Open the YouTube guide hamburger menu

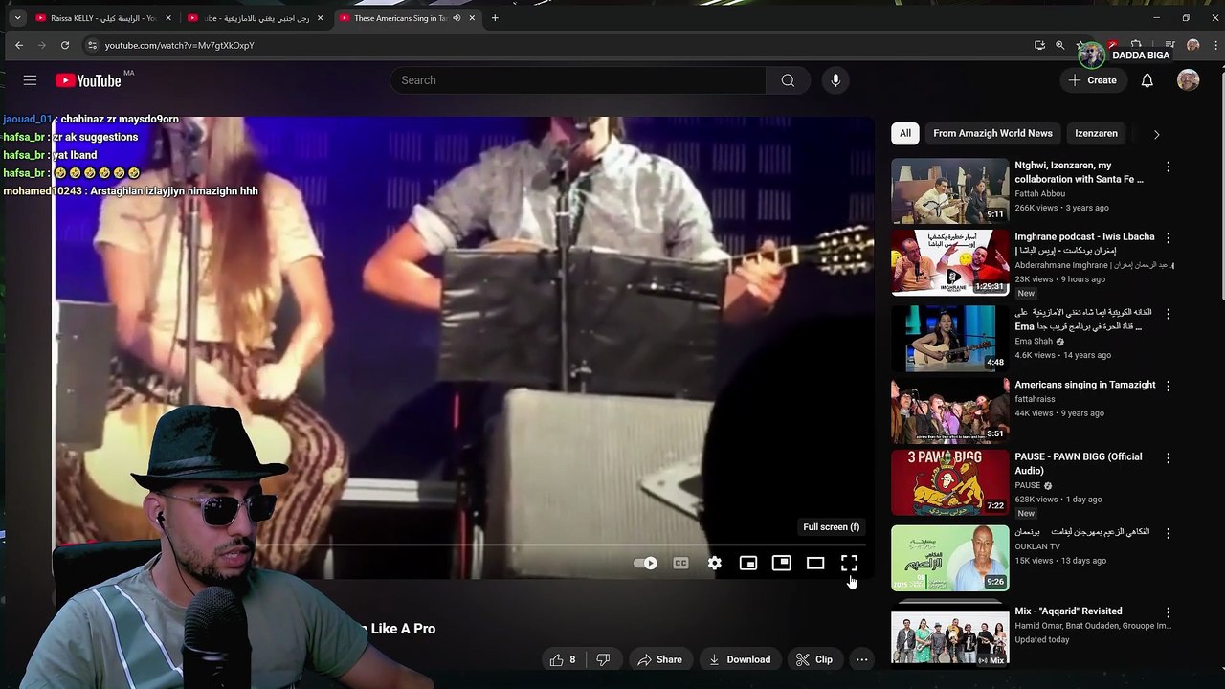(30, 80)
